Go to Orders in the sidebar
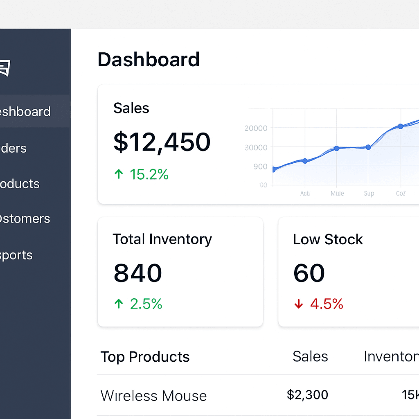This screenshot has width=419, height=419. pos(14,148)
